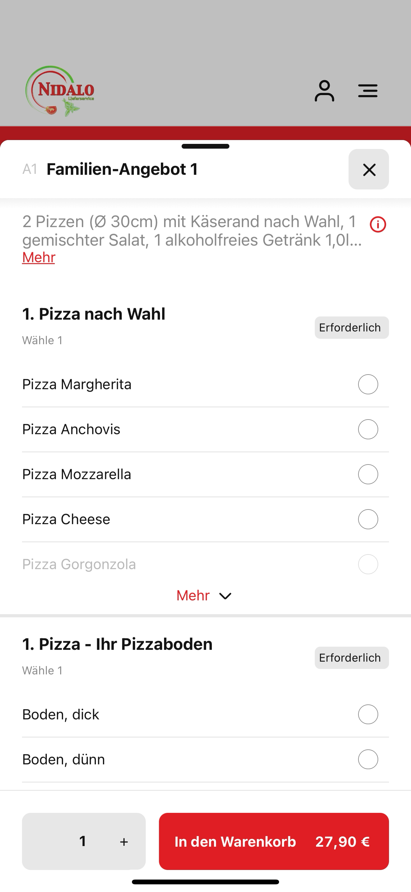Tap the sheet drag handle bar
411x892 pixels.
click(x=205, y=146)
